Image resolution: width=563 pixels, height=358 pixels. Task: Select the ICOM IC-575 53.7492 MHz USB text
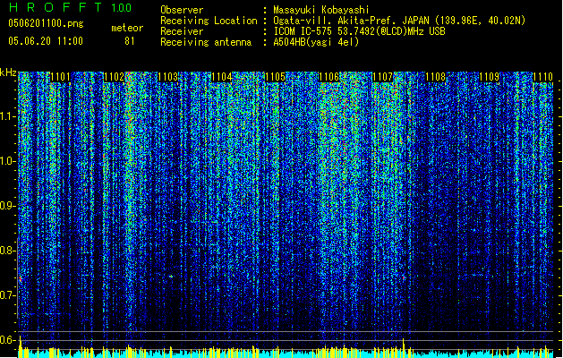click(359, 31)
